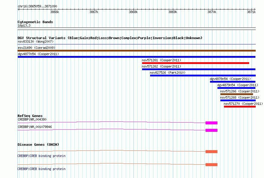Click the 3869k ruler position
The height and width of the screenshot is (178, 264).
[173, 12]
